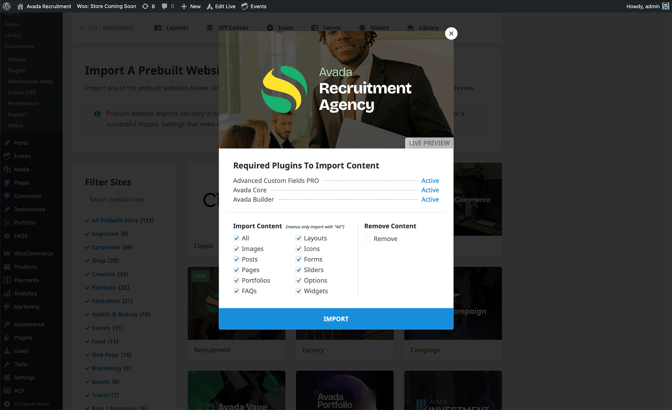Click the Search prebuilt sites field
This screenshot has width=672, height=410.
pos(124,199)
